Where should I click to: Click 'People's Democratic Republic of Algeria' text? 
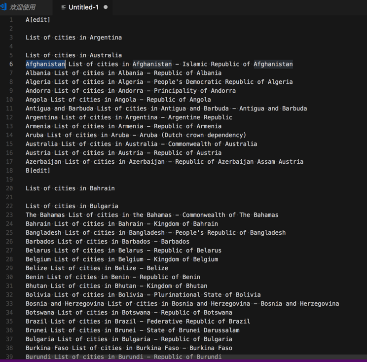click(223, 82)
